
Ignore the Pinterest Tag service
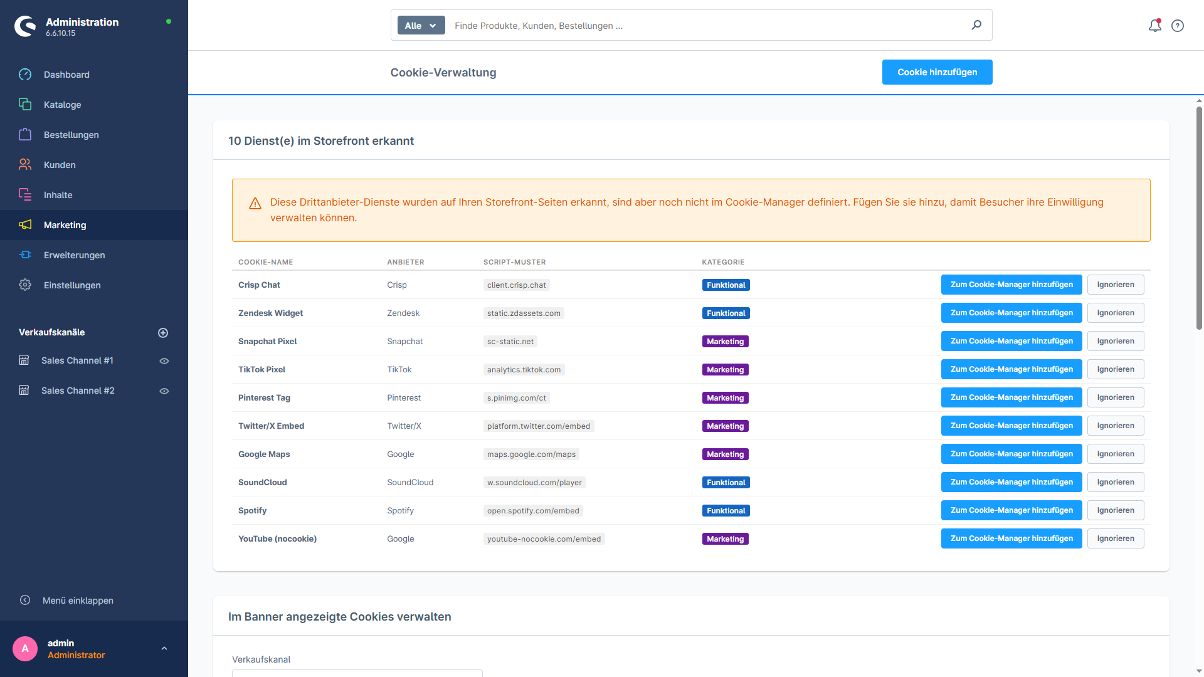tap(1116, 397)
